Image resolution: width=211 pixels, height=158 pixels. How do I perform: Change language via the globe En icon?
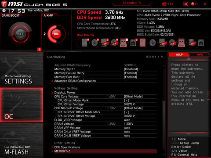[195, 4]
